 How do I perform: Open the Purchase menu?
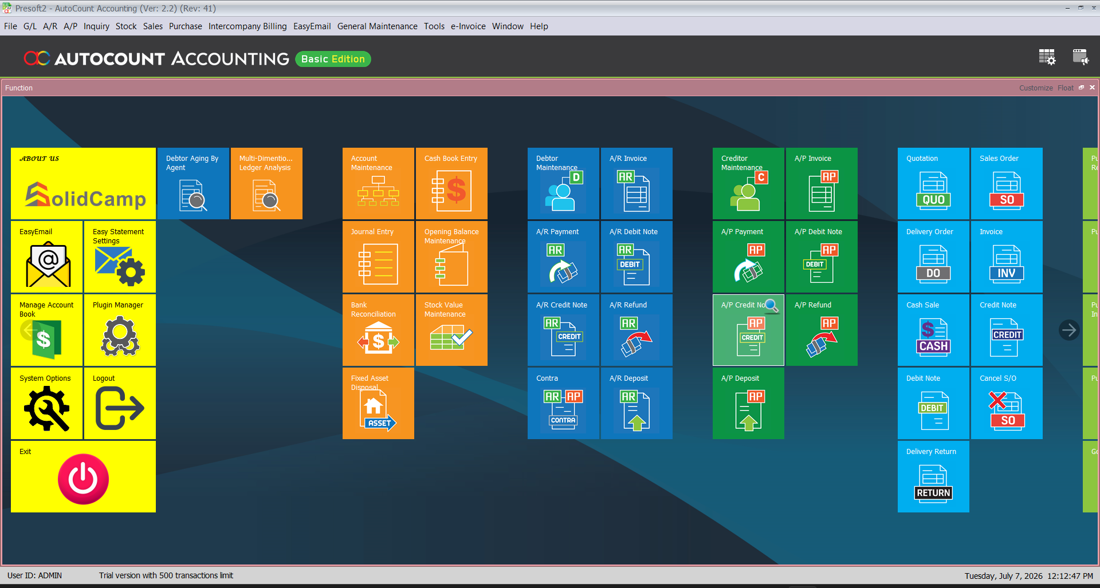[x=186, y=26]
